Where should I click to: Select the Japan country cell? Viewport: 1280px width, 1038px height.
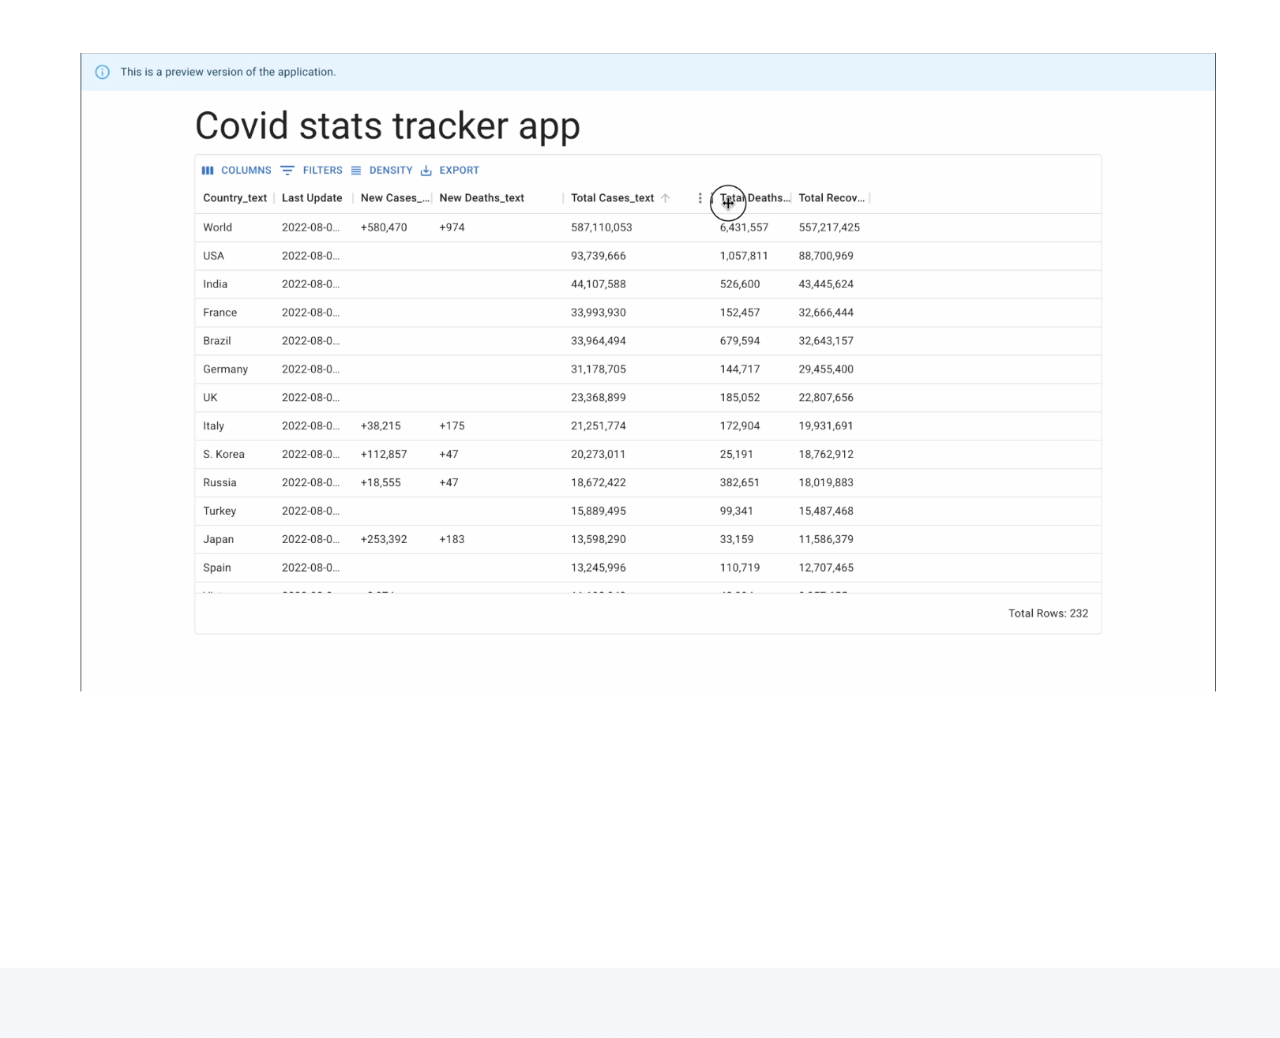click(218, 540)
